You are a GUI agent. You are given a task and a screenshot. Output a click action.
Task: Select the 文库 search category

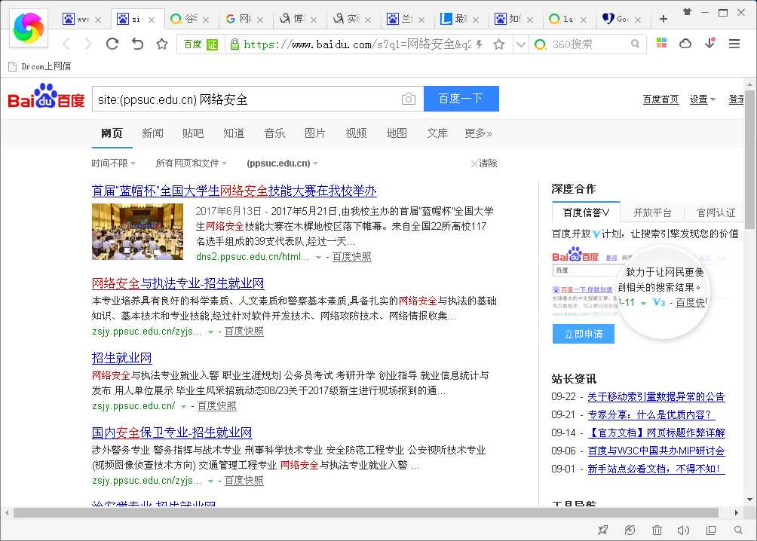[x=437, y=133]
